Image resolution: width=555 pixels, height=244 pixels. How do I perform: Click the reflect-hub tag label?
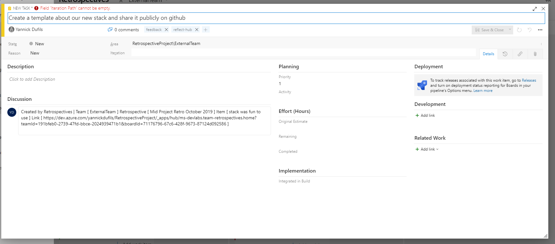[183, 30]
